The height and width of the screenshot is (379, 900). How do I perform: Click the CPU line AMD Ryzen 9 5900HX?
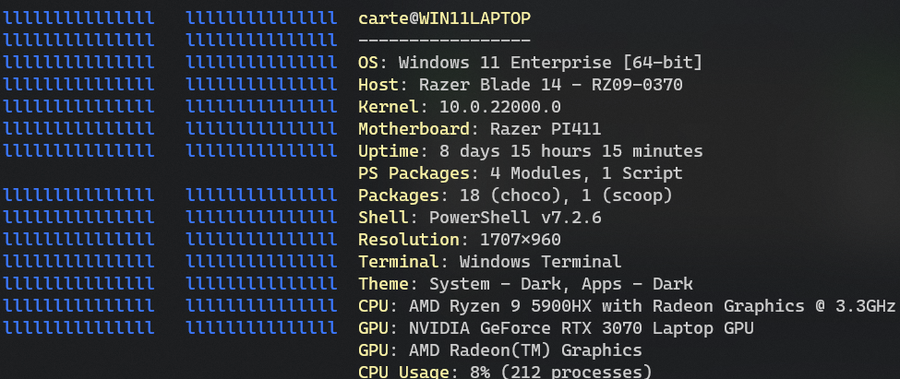(x=627, y=306)
